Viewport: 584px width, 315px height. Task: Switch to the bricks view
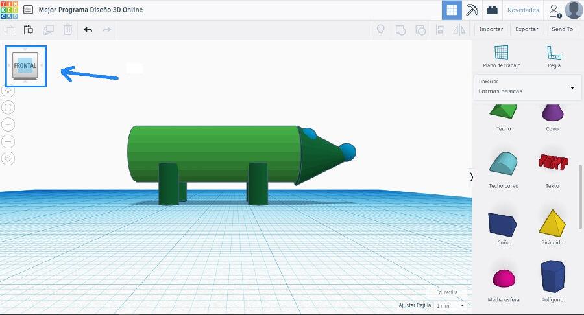492,10
